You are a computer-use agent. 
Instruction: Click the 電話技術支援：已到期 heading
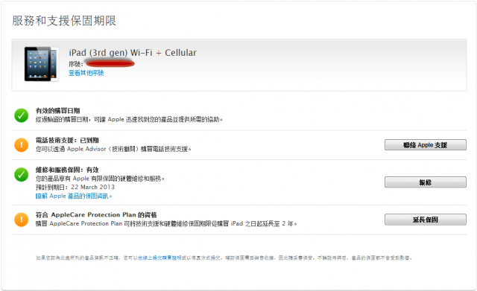(67, 140)
